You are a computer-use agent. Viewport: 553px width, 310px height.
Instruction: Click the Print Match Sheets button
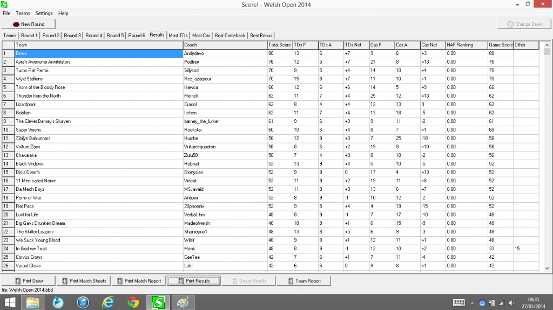(84, 281)
